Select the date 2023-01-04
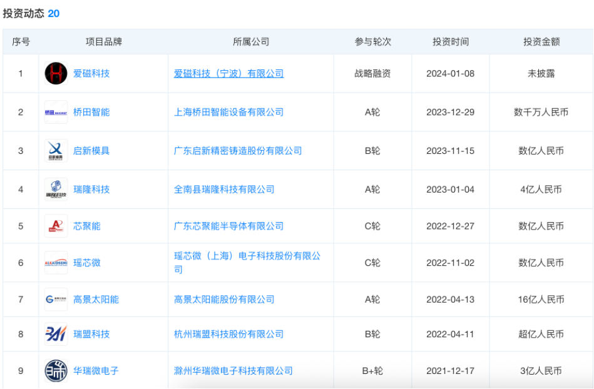The height and width of the screenshot is (389, 594). [x=451, y=189]
